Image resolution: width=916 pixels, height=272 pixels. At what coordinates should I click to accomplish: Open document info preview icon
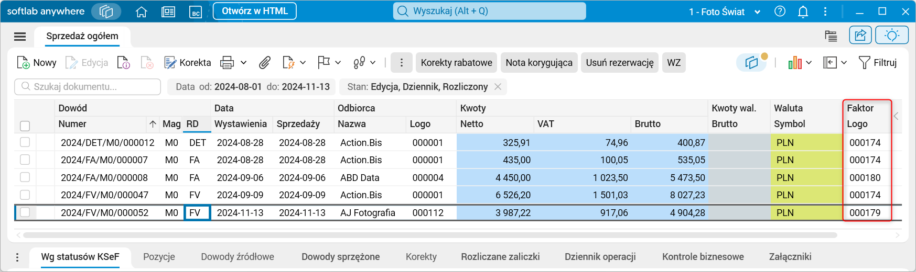coord(124,63)
